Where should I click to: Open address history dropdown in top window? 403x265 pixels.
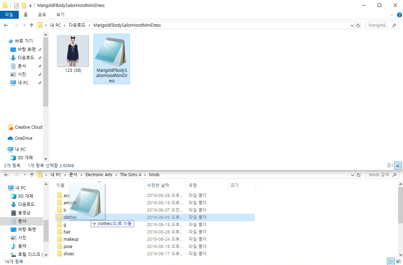pos(352,25)
